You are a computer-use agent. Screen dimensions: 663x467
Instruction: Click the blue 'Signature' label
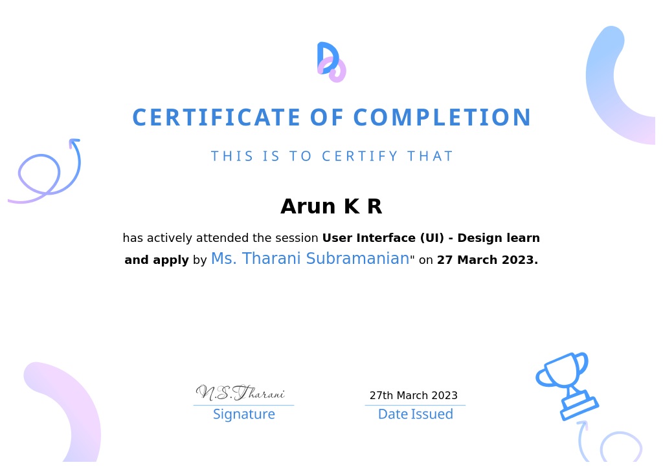click(243, 415)
